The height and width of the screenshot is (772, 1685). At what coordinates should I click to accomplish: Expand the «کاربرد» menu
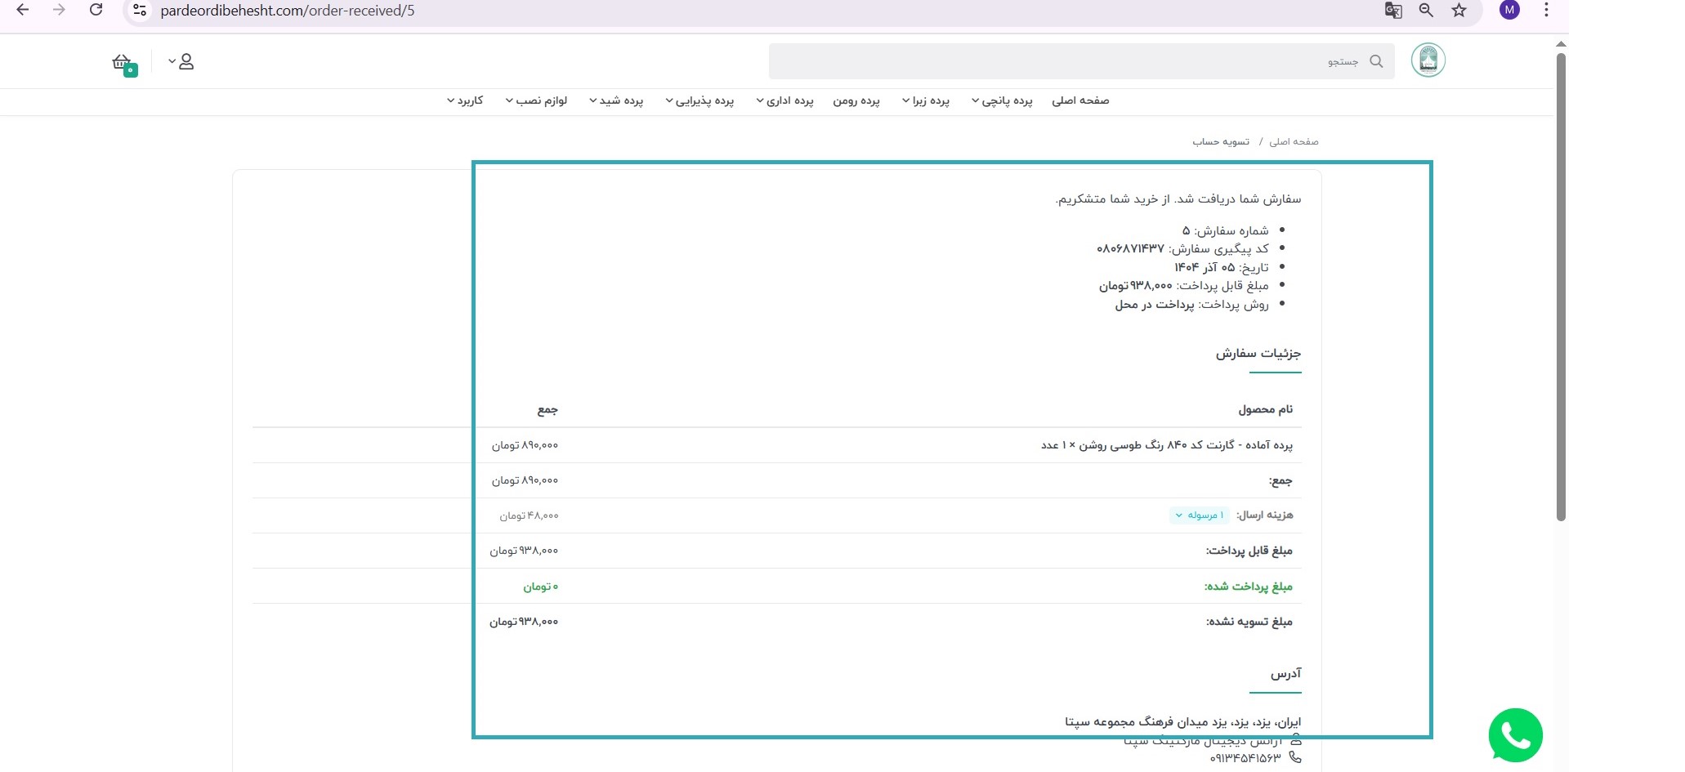465,101
